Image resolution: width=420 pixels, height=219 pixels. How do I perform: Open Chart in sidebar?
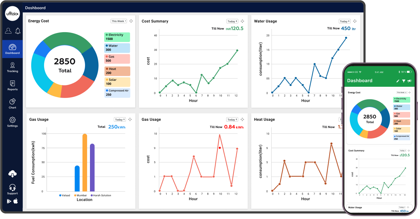12,104
